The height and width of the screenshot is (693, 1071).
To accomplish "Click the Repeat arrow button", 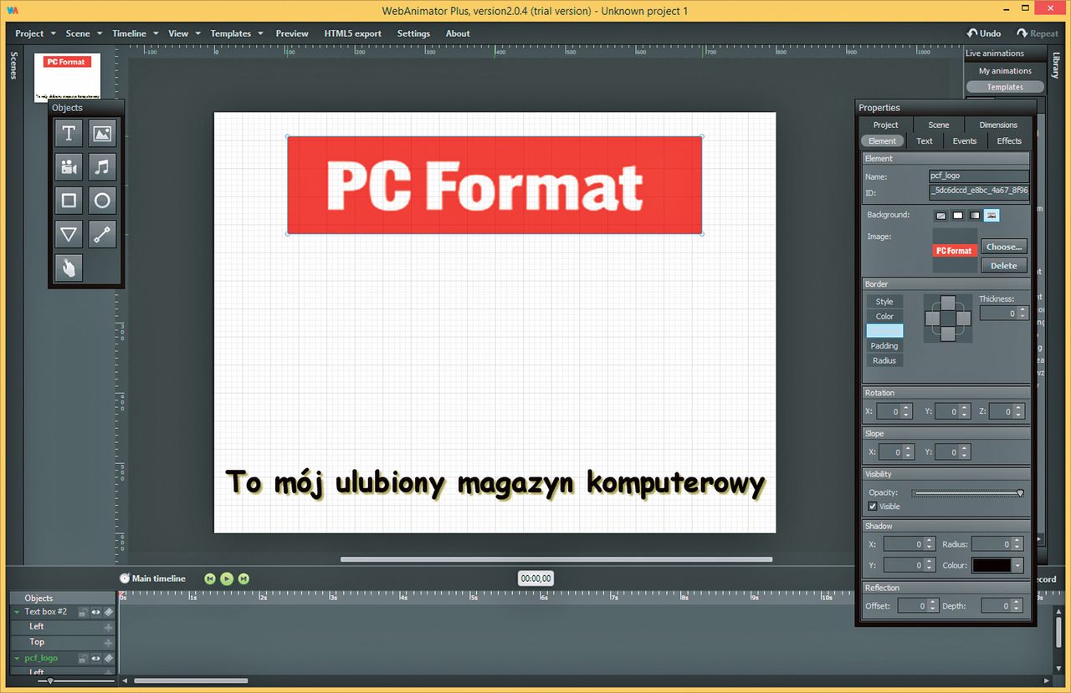I will (x=1038, y=33).
